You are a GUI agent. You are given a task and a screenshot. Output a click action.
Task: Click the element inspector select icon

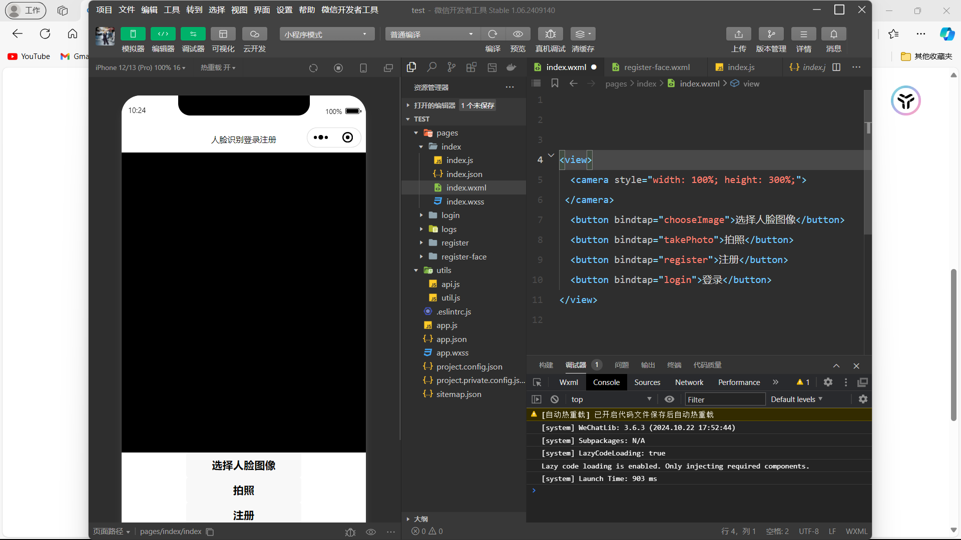click(537, 382)
